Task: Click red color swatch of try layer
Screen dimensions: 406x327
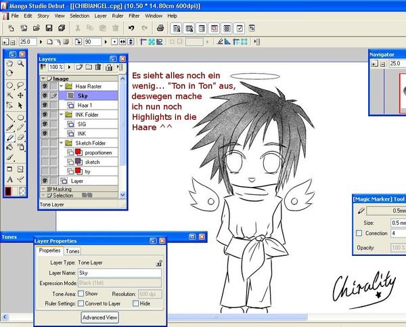Action: [x=78, y=171]
